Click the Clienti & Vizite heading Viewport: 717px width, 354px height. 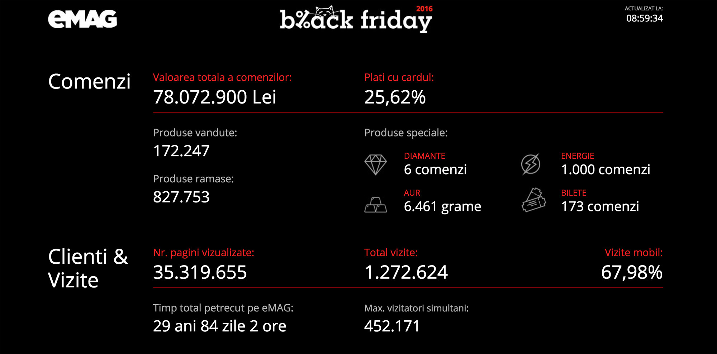pyautogui.click(x=88, y=268)
